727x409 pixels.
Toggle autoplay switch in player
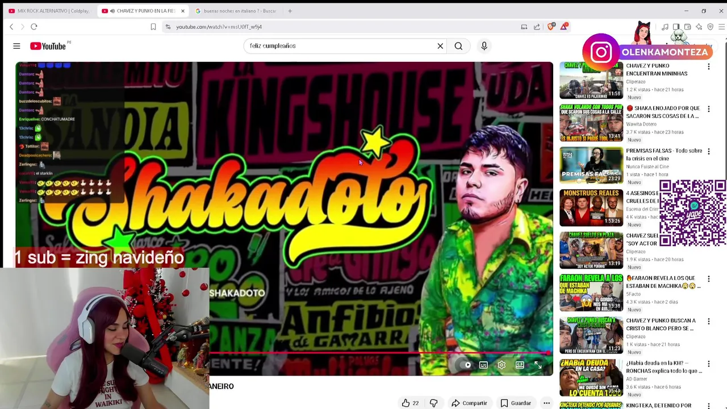pos(466,365)
